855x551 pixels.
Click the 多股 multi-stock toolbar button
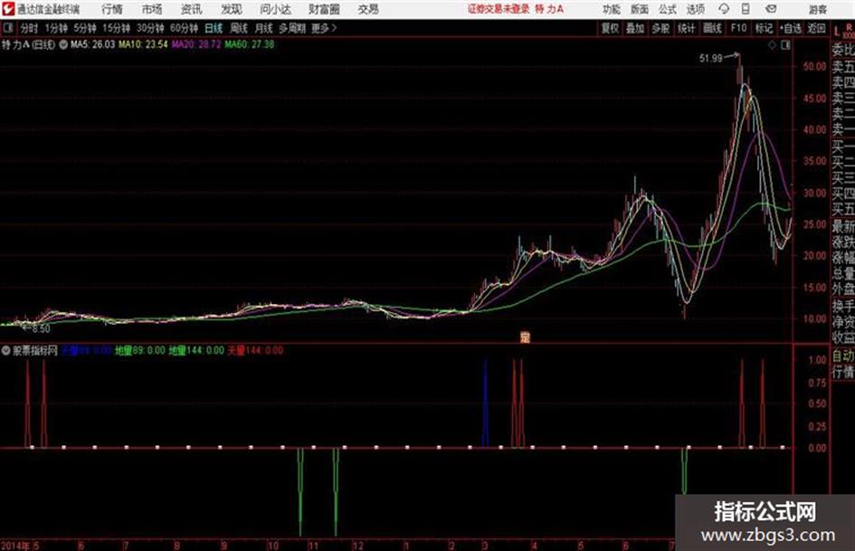pos(660,28)
